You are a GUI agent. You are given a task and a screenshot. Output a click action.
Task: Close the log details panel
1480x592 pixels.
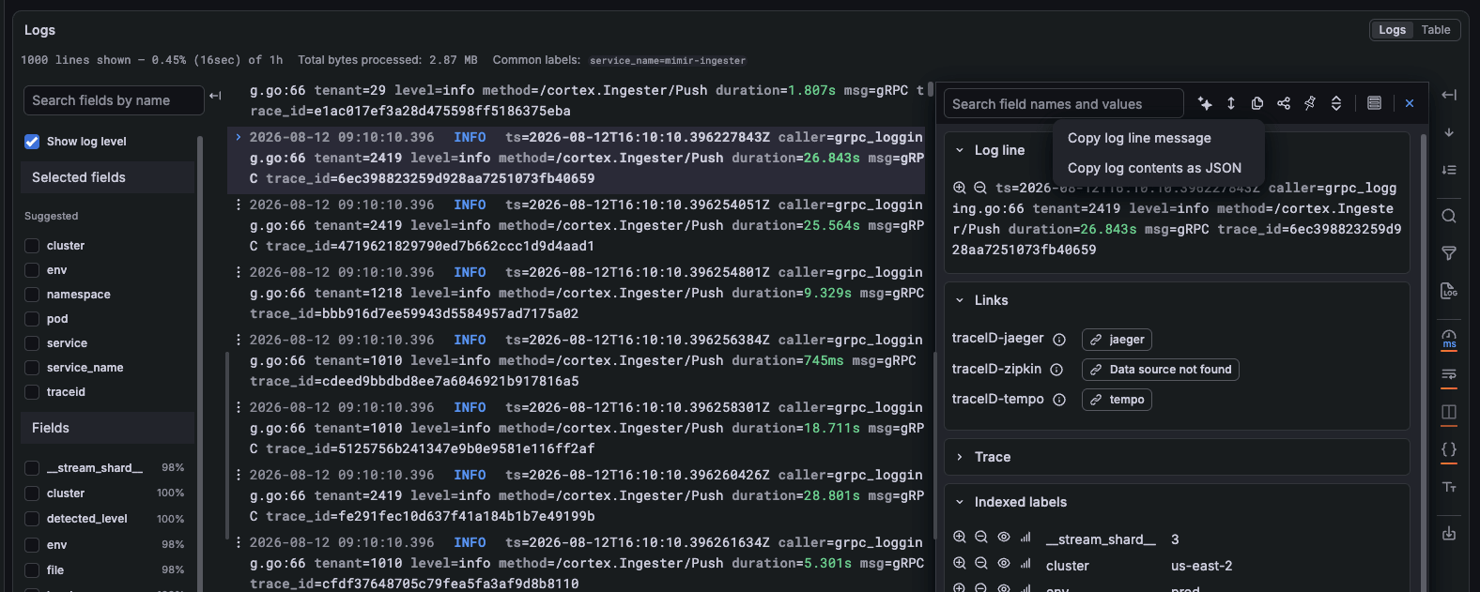coord(1410,103)
